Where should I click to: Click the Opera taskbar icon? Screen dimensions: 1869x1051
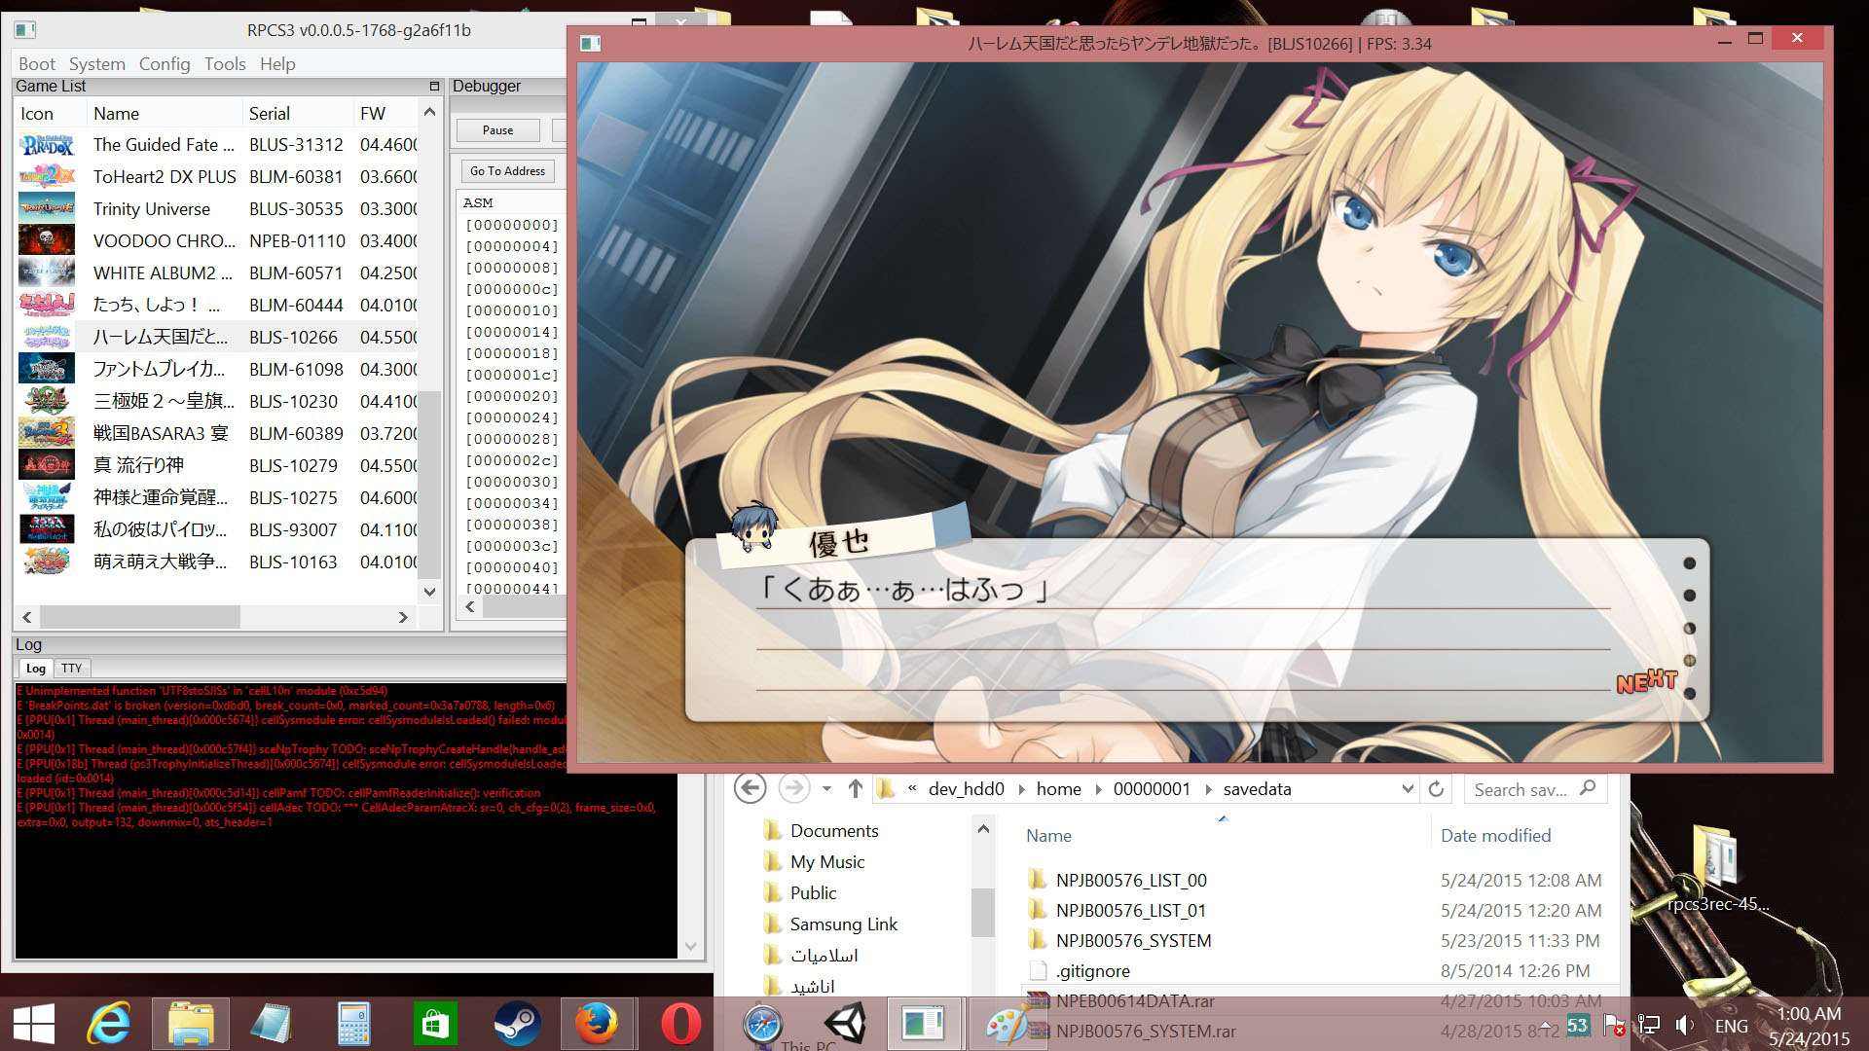tap(679, 1024)
